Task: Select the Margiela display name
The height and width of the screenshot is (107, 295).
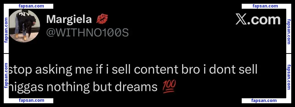Action: 69,19
